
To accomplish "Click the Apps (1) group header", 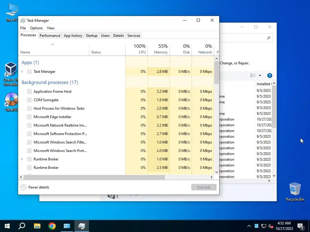I will click(x=30, y=63).
